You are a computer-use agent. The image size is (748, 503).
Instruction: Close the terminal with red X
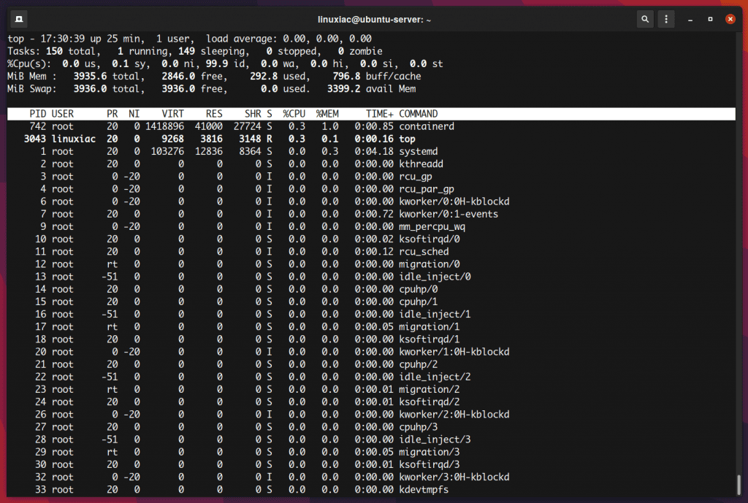point(730,19)
